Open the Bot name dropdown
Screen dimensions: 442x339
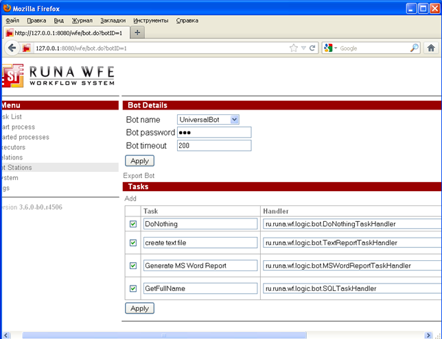pos(234,120)
